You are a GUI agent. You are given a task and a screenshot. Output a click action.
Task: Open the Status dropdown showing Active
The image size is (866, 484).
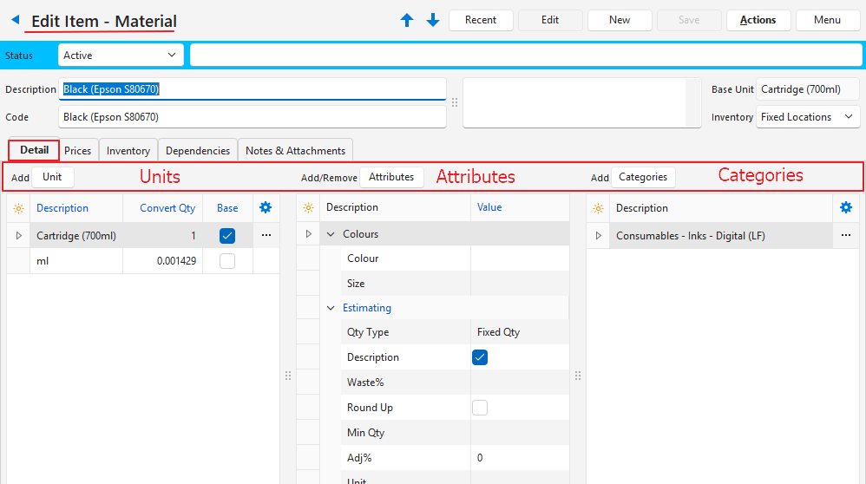[121, 56]
